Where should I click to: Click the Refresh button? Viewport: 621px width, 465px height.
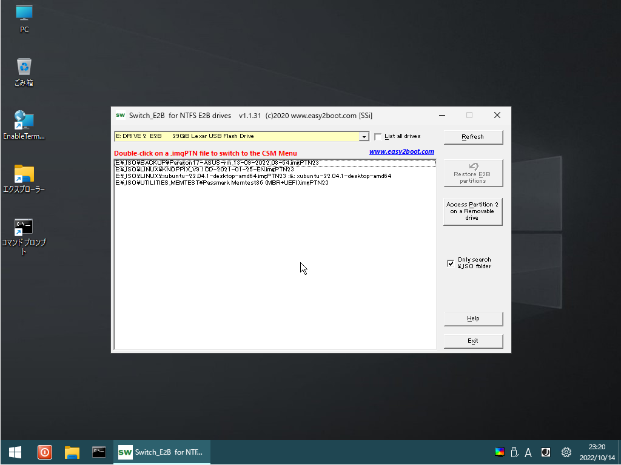473,137
